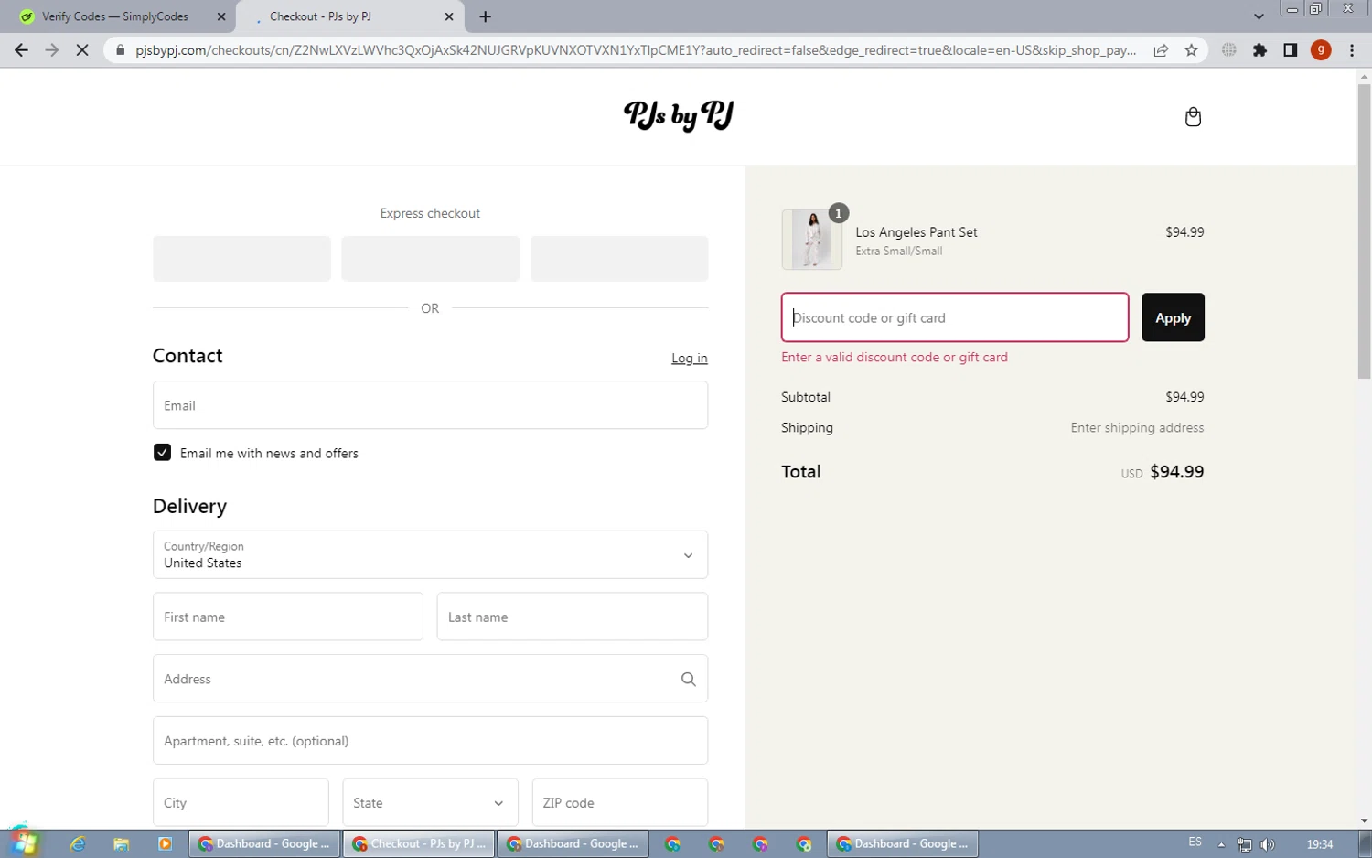Click the Email input field
1372x858 pixels.
coord(430,405)
